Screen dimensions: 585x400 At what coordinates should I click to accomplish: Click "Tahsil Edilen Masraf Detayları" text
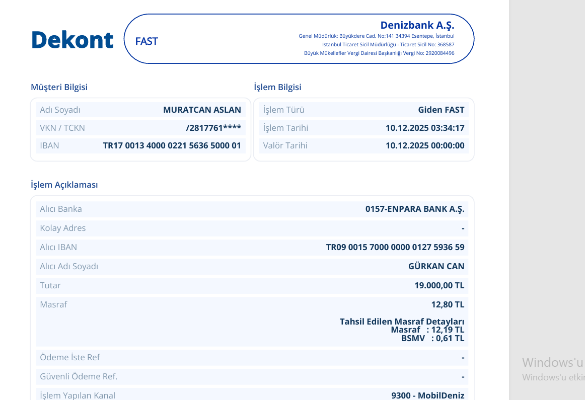point(402,322)
